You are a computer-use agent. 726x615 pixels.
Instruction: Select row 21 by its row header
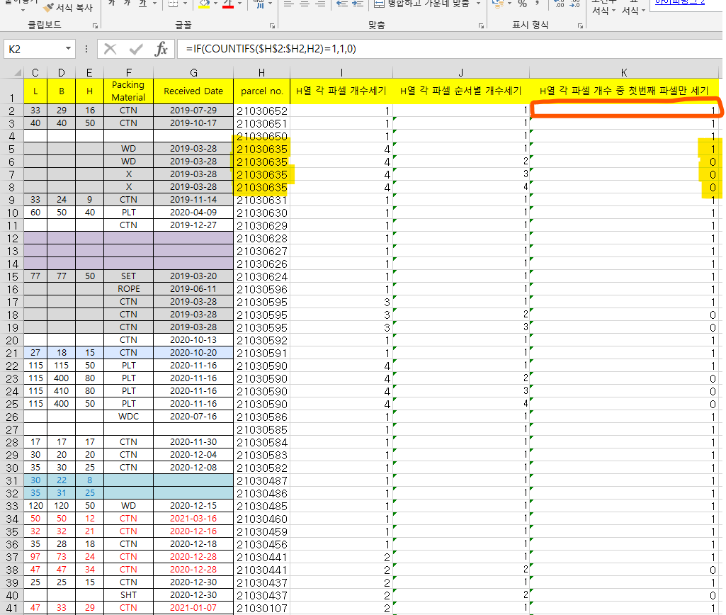tap(12, 353)
